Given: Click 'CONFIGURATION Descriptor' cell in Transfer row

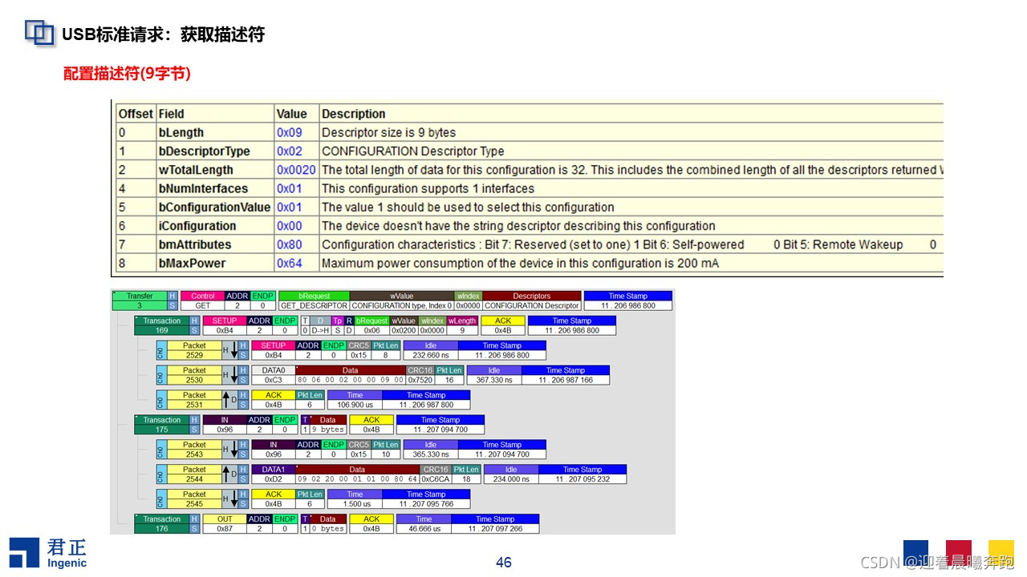Looking at the screenshot, I should pyautogui.click(x=532, y=305).
